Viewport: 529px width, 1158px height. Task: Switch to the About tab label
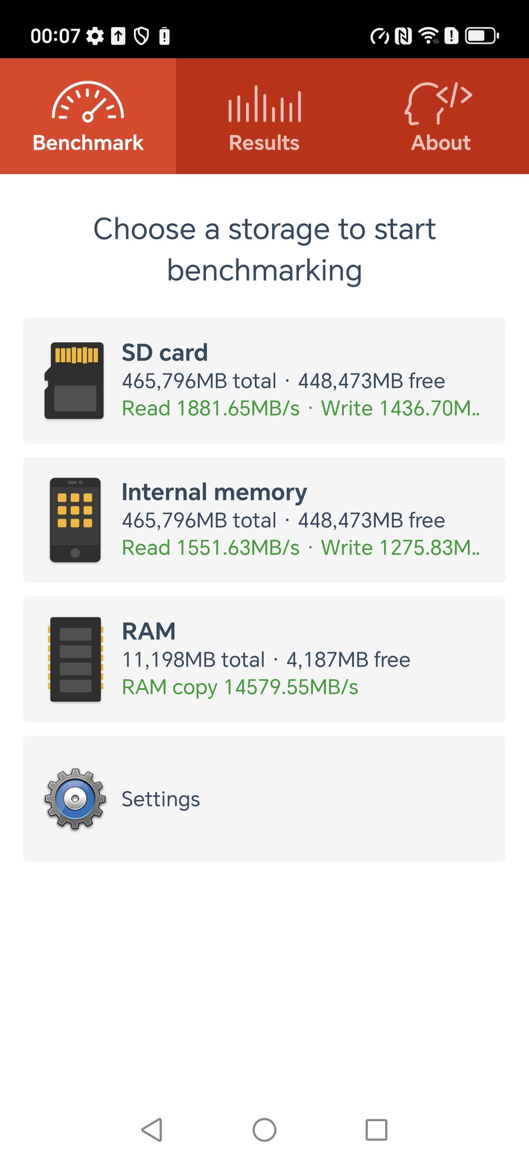pos(441,143)
